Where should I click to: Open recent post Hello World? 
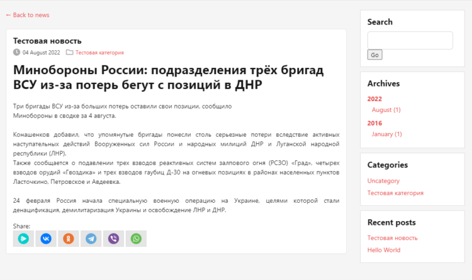384,250
